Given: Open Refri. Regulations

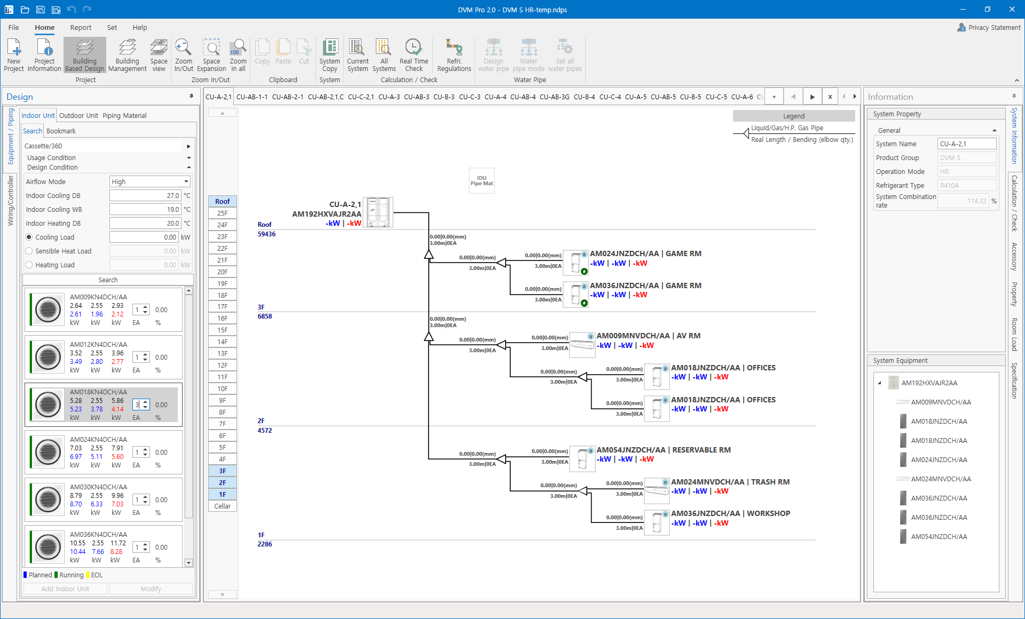Looking at the screenshot, I should tap(454, 55).
